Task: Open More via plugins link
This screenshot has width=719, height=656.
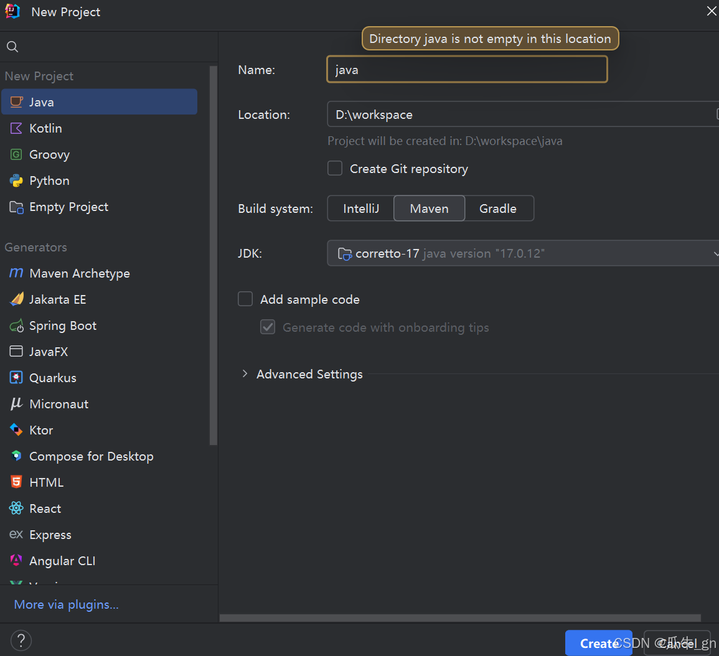Action: 67,605
